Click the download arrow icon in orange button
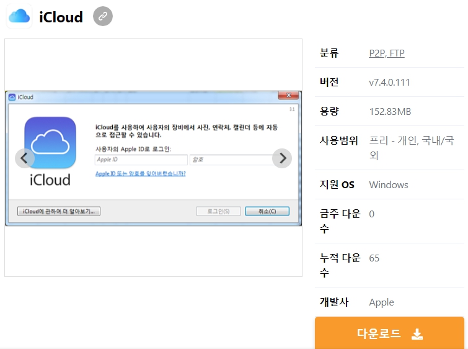This screenshot has width=468, height=349. (x=417, y=333)
